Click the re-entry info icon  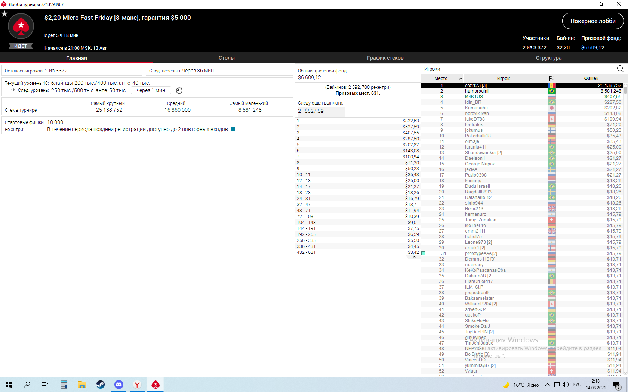click(233, 129)
